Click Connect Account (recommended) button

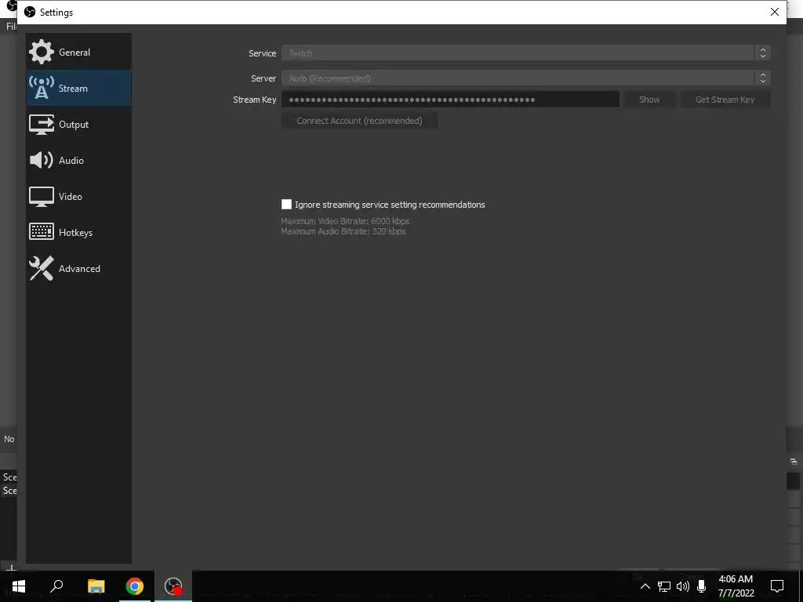pyautogui.click(x=359, y=121)
